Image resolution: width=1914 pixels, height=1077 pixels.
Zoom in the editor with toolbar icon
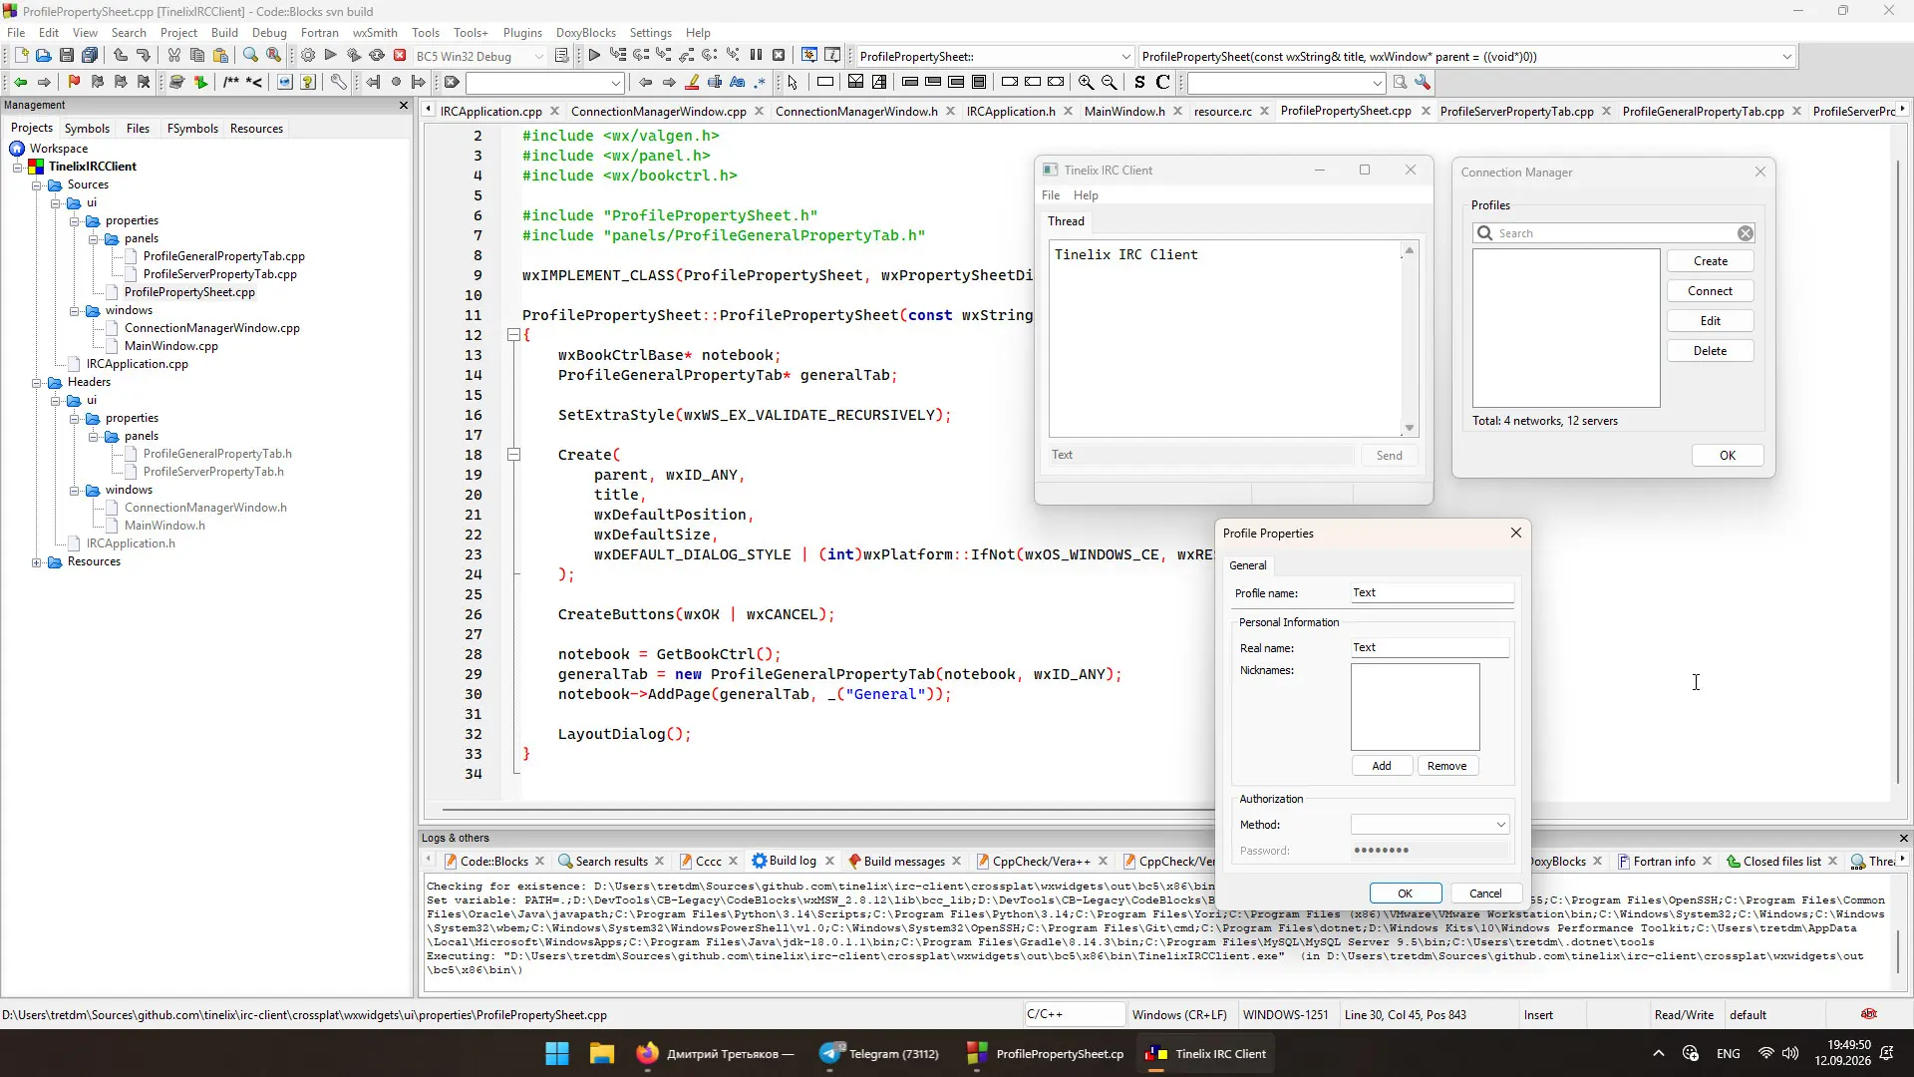tap(1086, 82)
